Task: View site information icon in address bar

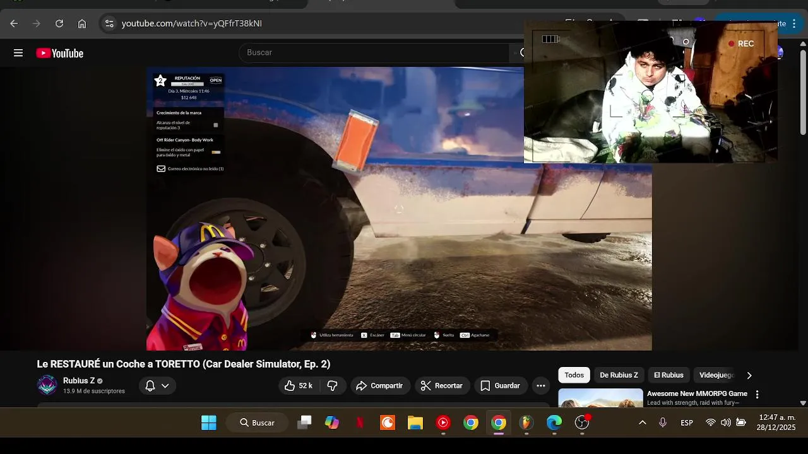Action: pyautogui.click(x=109, y=23)
